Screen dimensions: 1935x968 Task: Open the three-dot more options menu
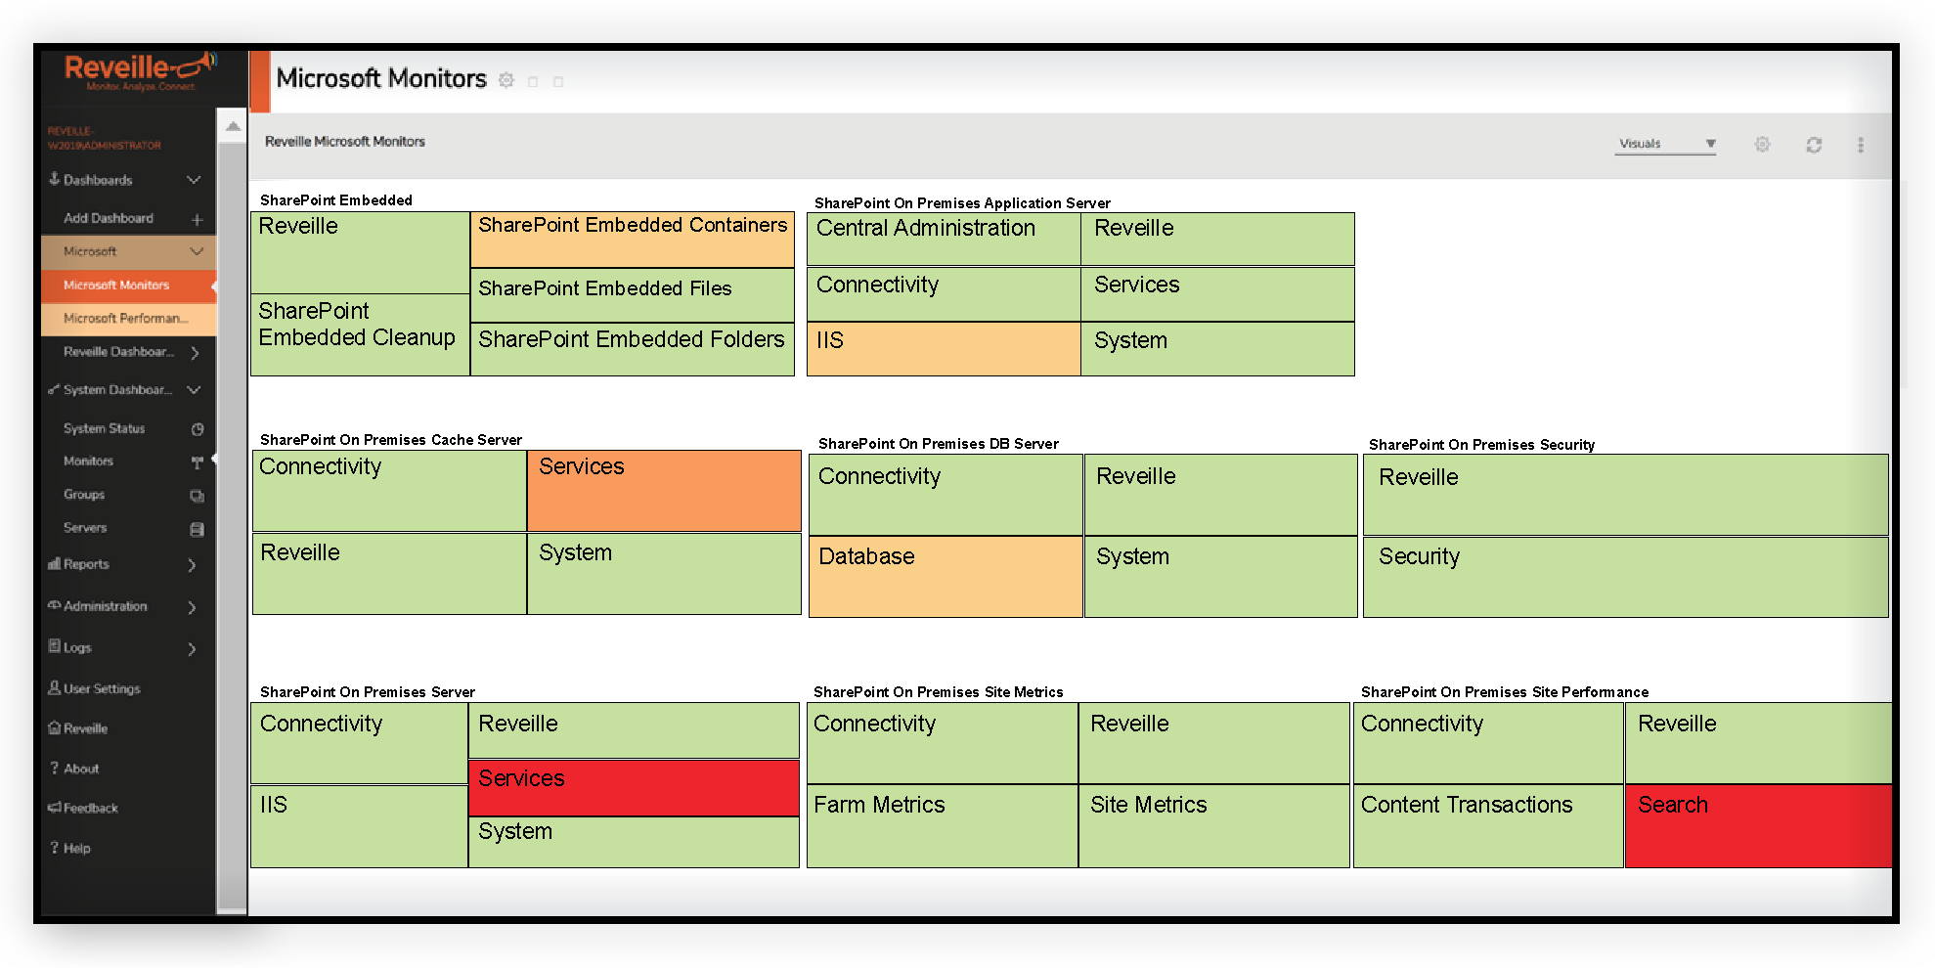(1861, 145)
